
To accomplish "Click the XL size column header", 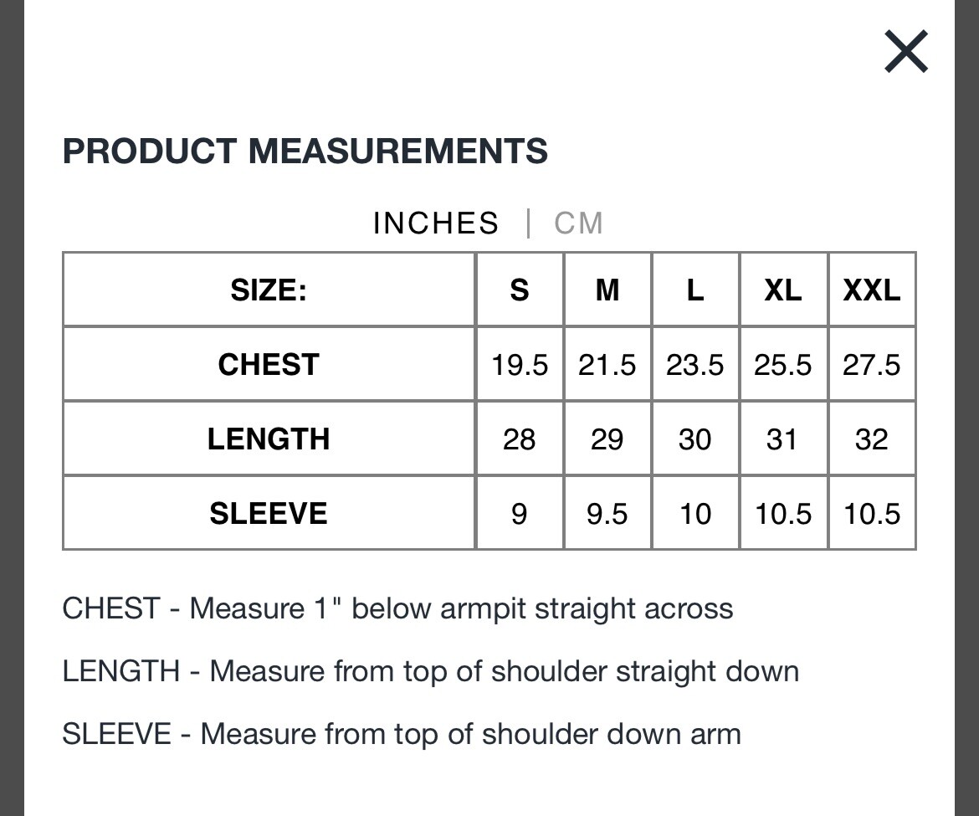I will [x=783, y=290].
